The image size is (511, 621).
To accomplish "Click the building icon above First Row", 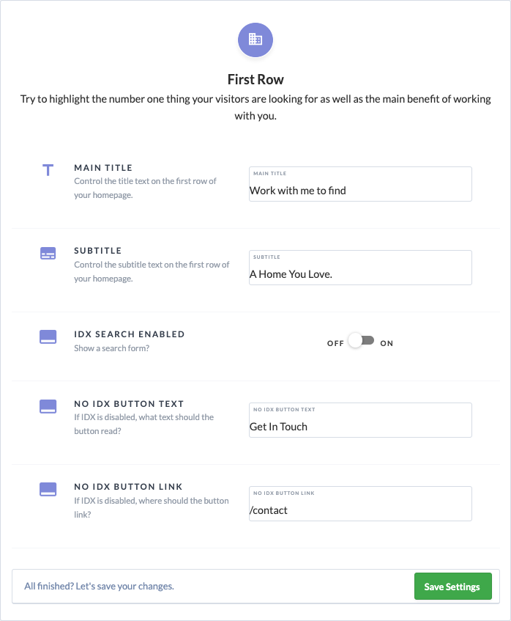I will pyautogui.click(x=255, y=40).
